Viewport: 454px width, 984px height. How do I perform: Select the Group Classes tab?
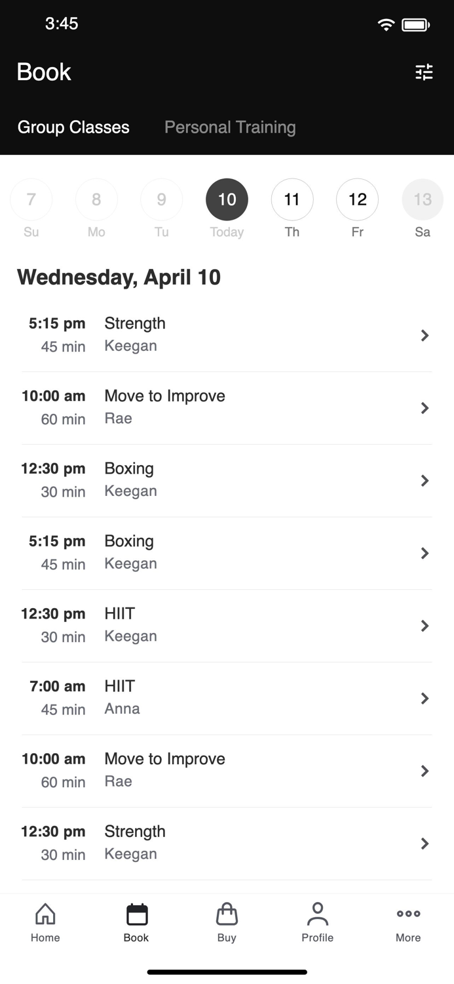[73, 127]
